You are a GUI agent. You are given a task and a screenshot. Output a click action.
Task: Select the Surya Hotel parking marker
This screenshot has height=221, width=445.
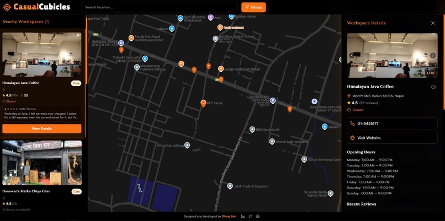click(314, 101)
